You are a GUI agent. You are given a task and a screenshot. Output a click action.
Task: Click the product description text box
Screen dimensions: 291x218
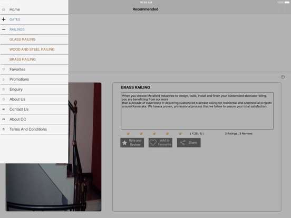pos(197,111)
